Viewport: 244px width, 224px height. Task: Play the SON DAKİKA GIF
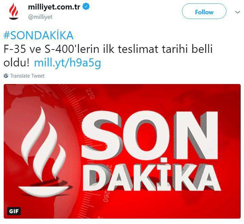point(122,151)
